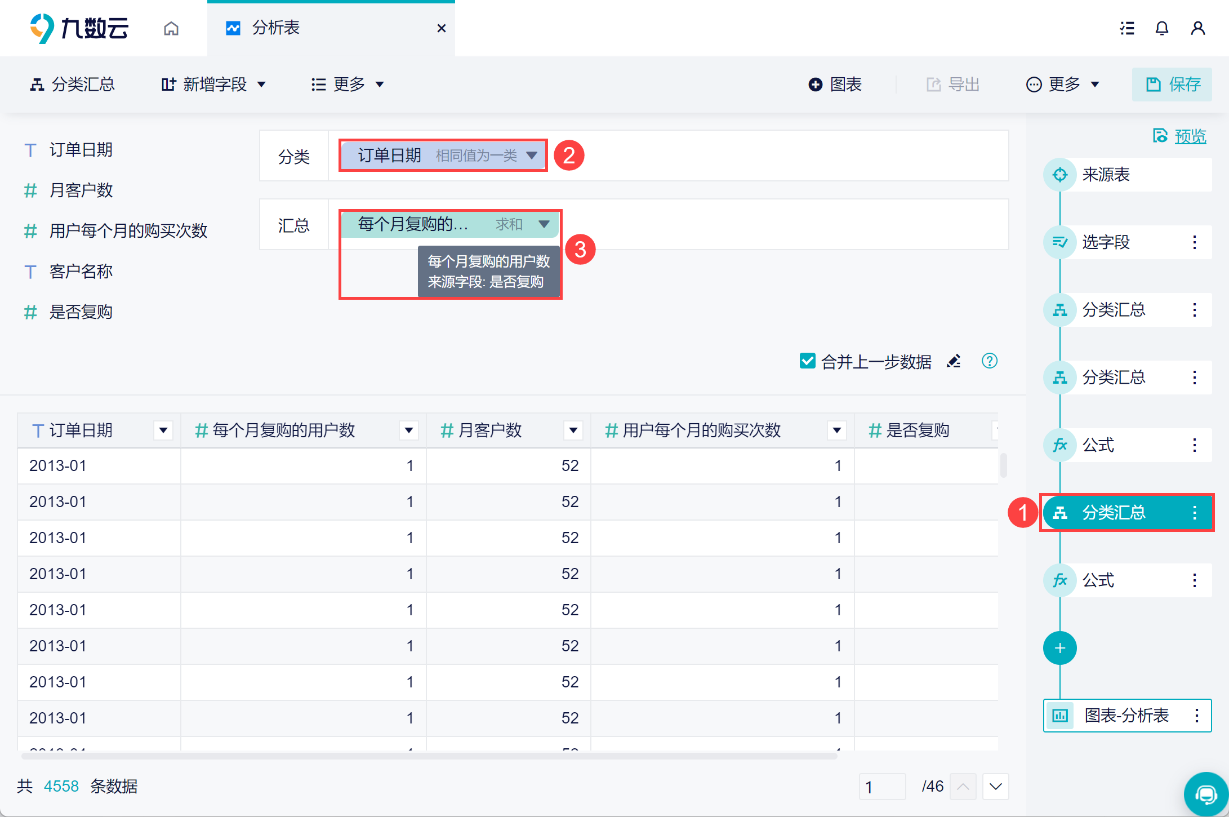The width and height of the screenshot is (1229, 817).
Task: Click the page number input field
Action: pos(881,787)
